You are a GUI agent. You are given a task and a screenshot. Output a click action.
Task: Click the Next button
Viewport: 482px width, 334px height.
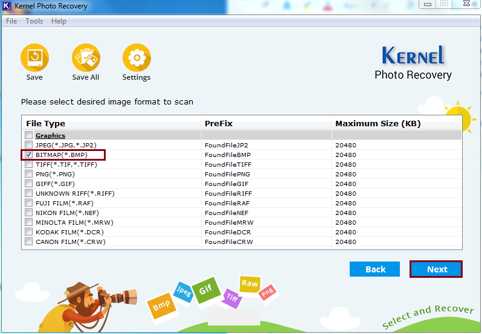point(436,269)
